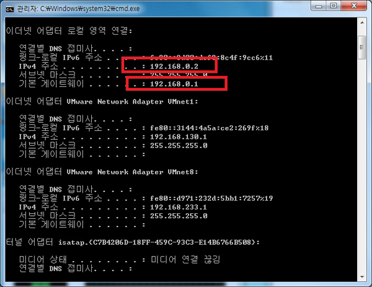Image resolution: width=372 pixels, height=287 pixels.
Task: Close the cmd.exe window
Action: pyautogui.click(x=354, y=6)
